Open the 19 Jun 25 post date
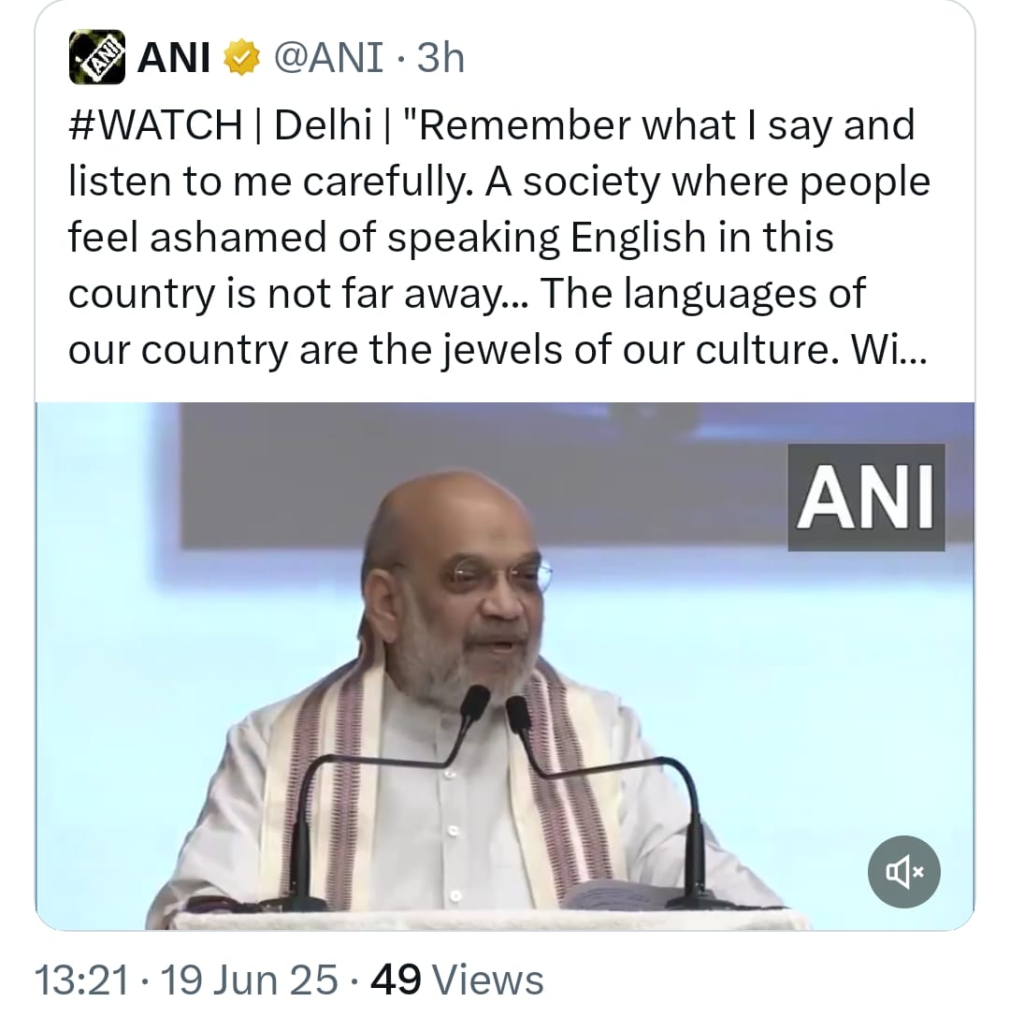The image size is (1010, 1031). (250, 980)
